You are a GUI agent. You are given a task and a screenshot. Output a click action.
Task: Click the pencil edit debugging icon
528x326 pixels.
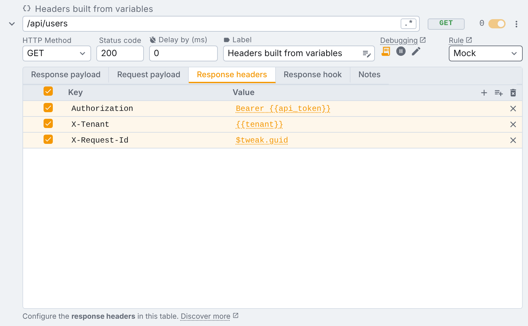(416, 51)
